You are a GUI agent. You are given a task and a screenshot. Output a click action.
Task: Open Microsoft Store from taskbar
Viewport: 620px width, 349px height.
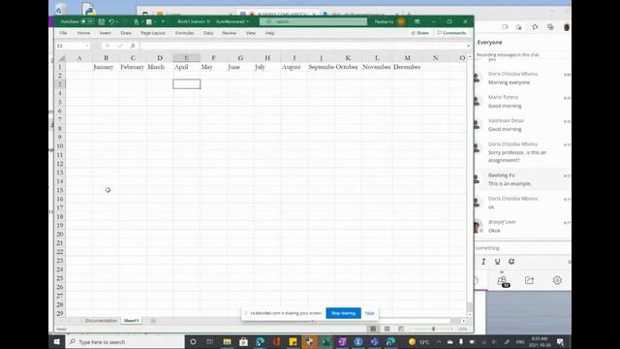(x=243, y=341)
